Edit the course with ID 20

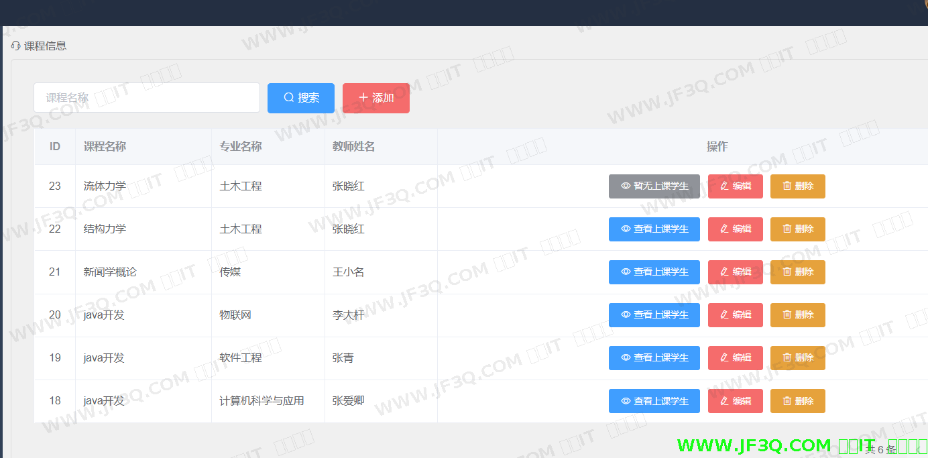pyautogui.click(x=735, y=315)
